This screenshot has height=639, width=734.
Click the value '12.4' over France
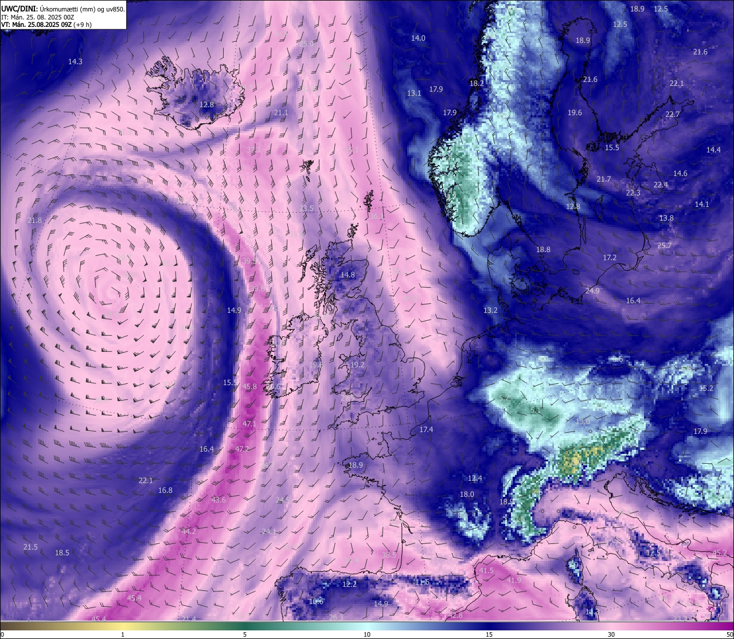coord(475,479)
